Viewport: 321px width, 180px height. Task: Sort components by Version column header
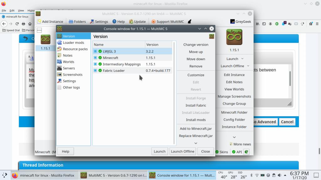(158, 44)
